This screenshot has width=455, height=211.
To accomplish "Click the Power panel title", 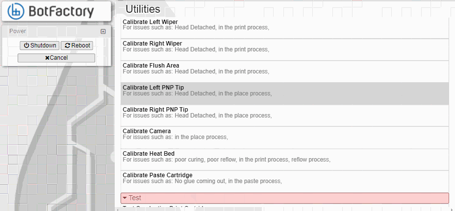I will 18,31.
